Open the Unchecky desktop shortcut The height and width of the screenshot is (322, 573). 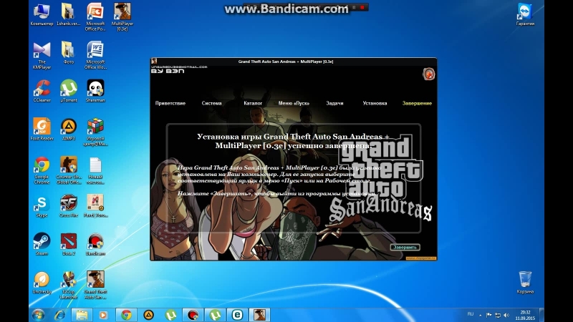click(42, 283)
